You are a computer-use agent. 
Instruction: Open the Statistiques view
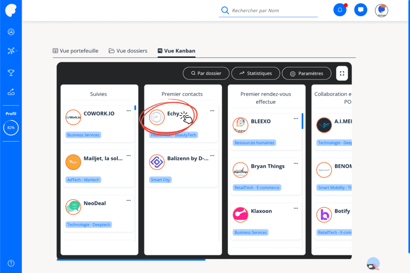[255, 73]
